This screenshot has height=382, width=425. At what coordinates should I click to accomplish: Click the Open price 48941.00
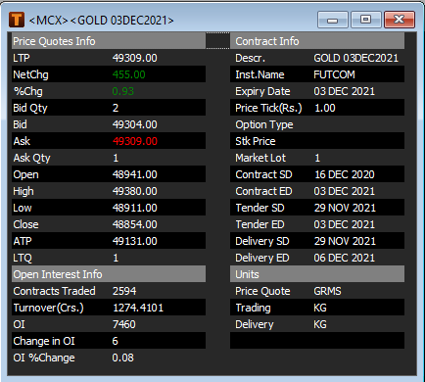(x=135, y=174)
